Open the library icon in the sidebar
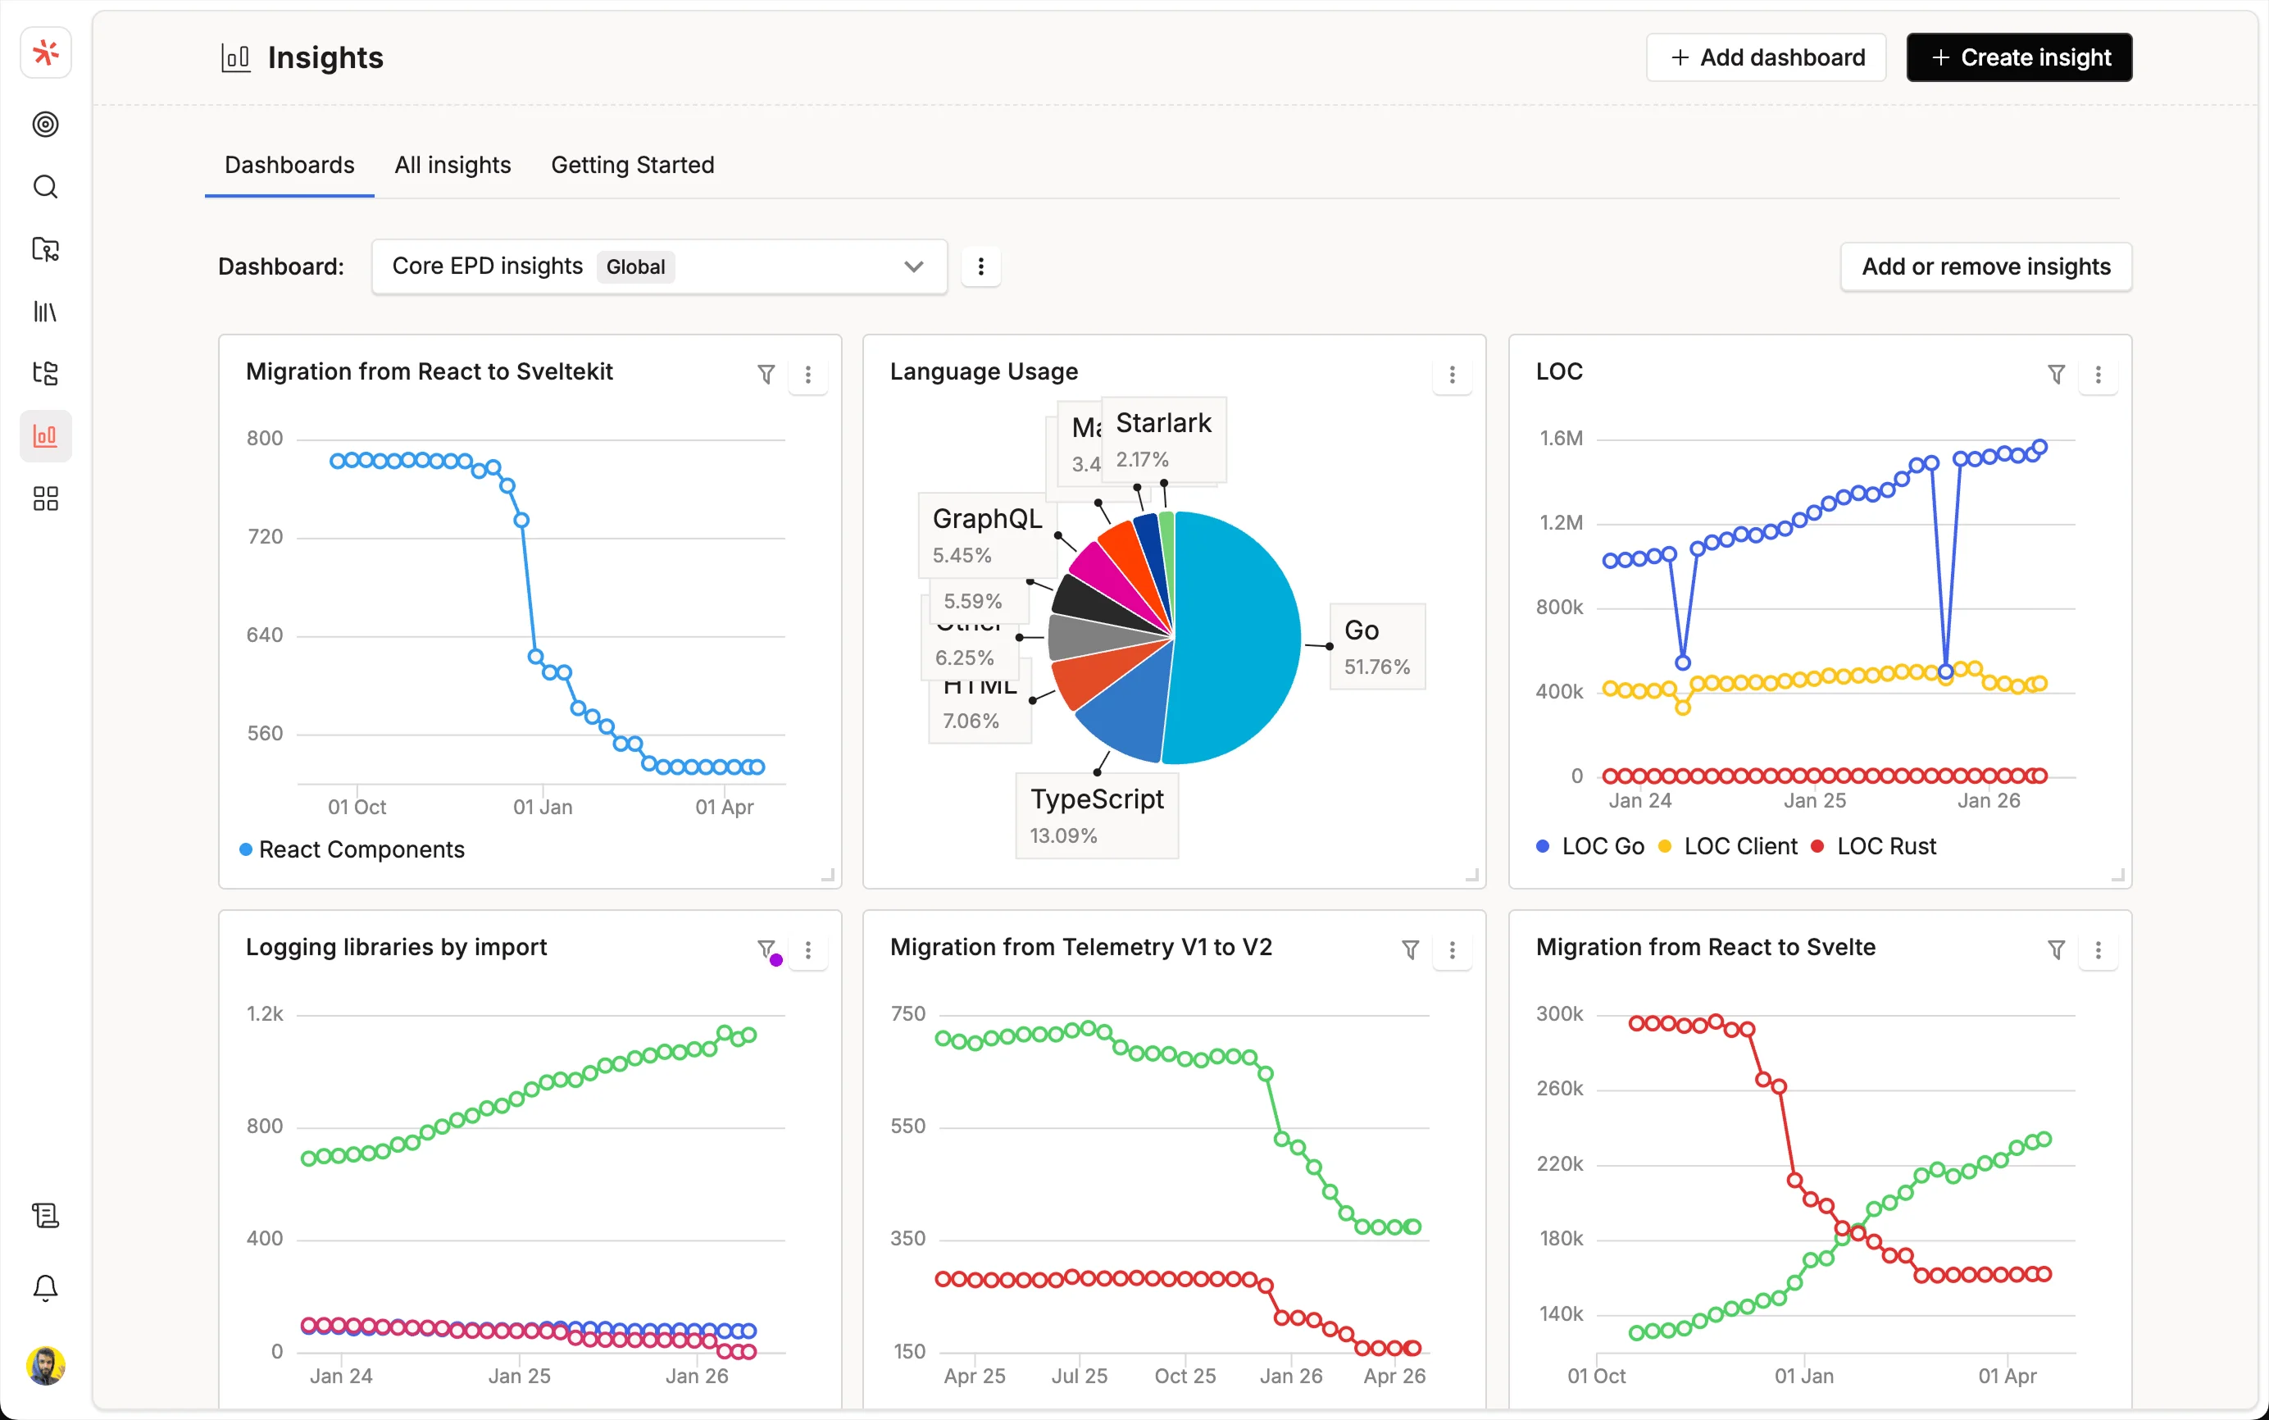Screen dimensions: 2269x1420 (x=45, y=311)
